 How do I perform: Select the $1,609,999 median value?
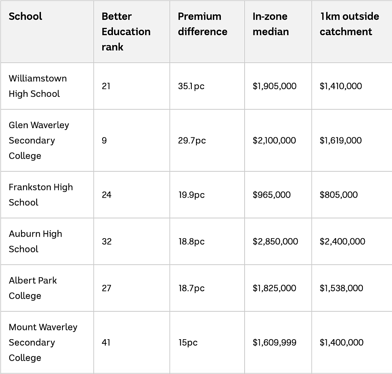(274, 342)
